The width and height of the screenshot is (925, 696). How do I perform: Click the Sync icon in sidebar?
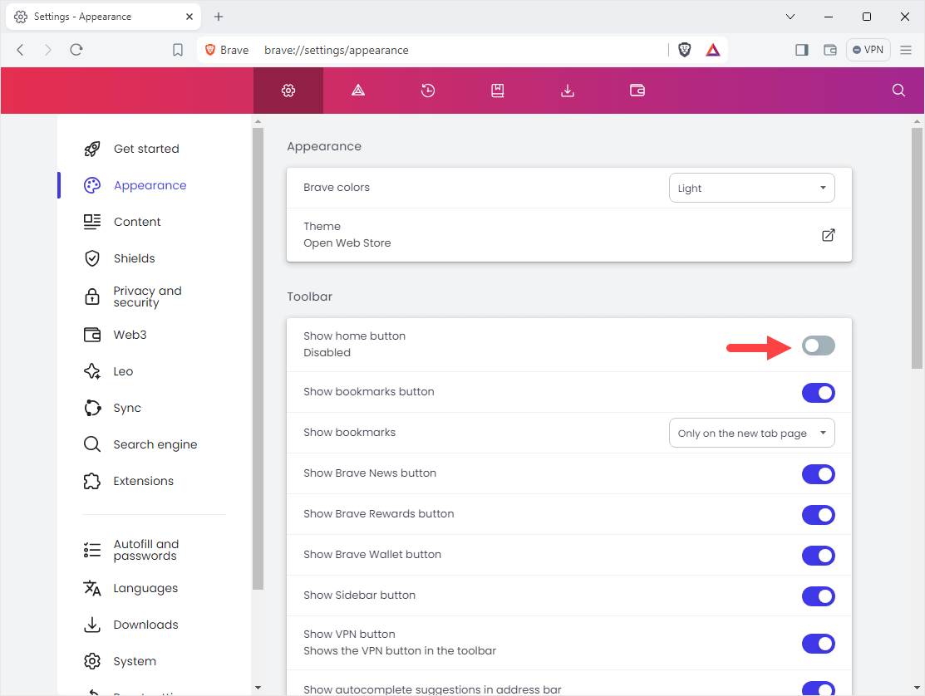(92, 408)
